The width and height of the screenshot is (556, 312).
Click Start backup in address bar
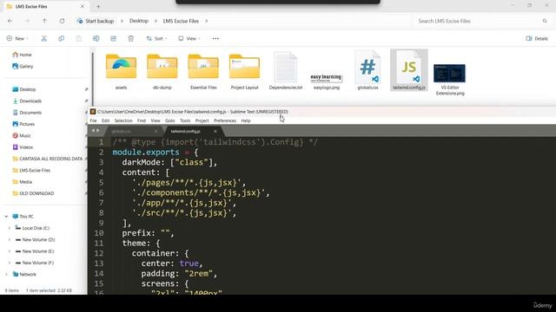96,21
